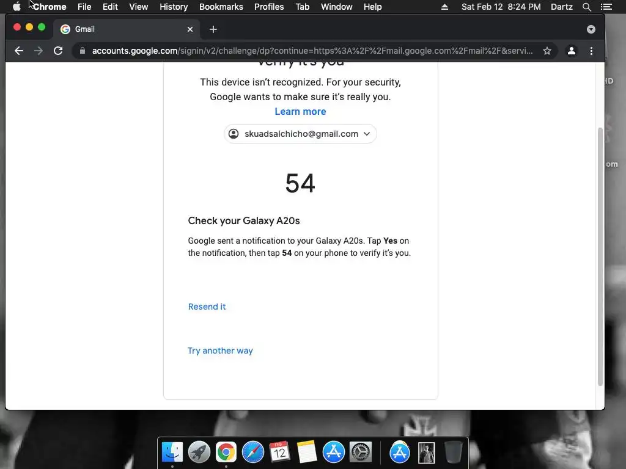Close the Gmail tab
626x469 pixels.
tap(190, 29)
